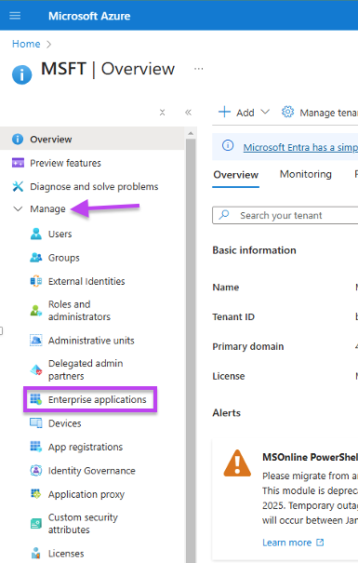Open App registrations

pos(86,447)
